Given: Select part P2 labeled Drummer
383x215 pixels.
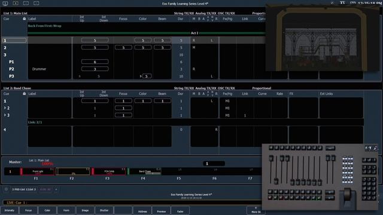Looking at the screenshot, I should tap(11, 69).
